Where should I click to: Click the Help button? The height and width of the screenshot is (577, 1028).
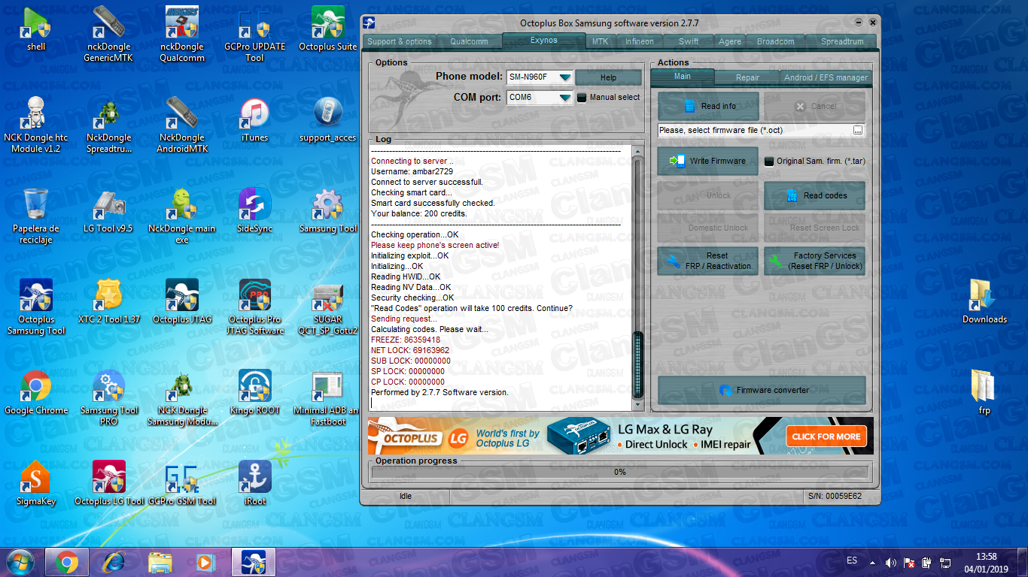609,78
